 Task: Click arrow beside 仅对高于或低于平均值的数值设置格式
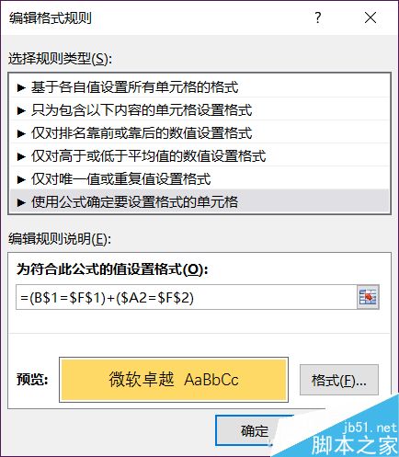[21, 156]
